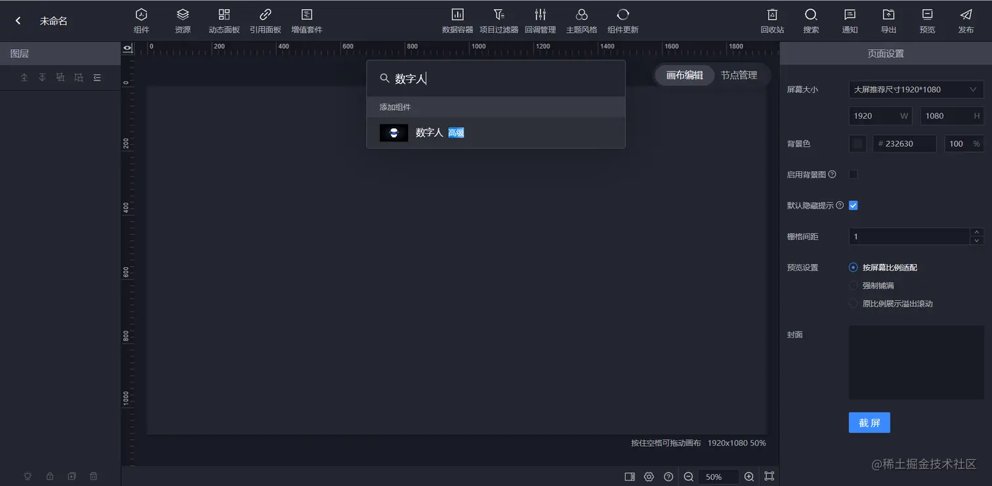
Task: Toggle the panel layout icon in bottom bar
Action: pos(630,477)
